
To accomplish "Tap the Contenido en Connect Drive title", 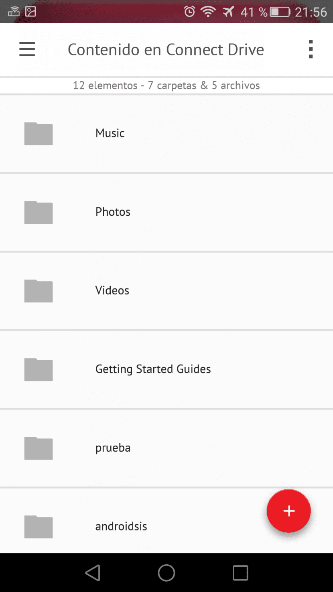I will point(166,50).
